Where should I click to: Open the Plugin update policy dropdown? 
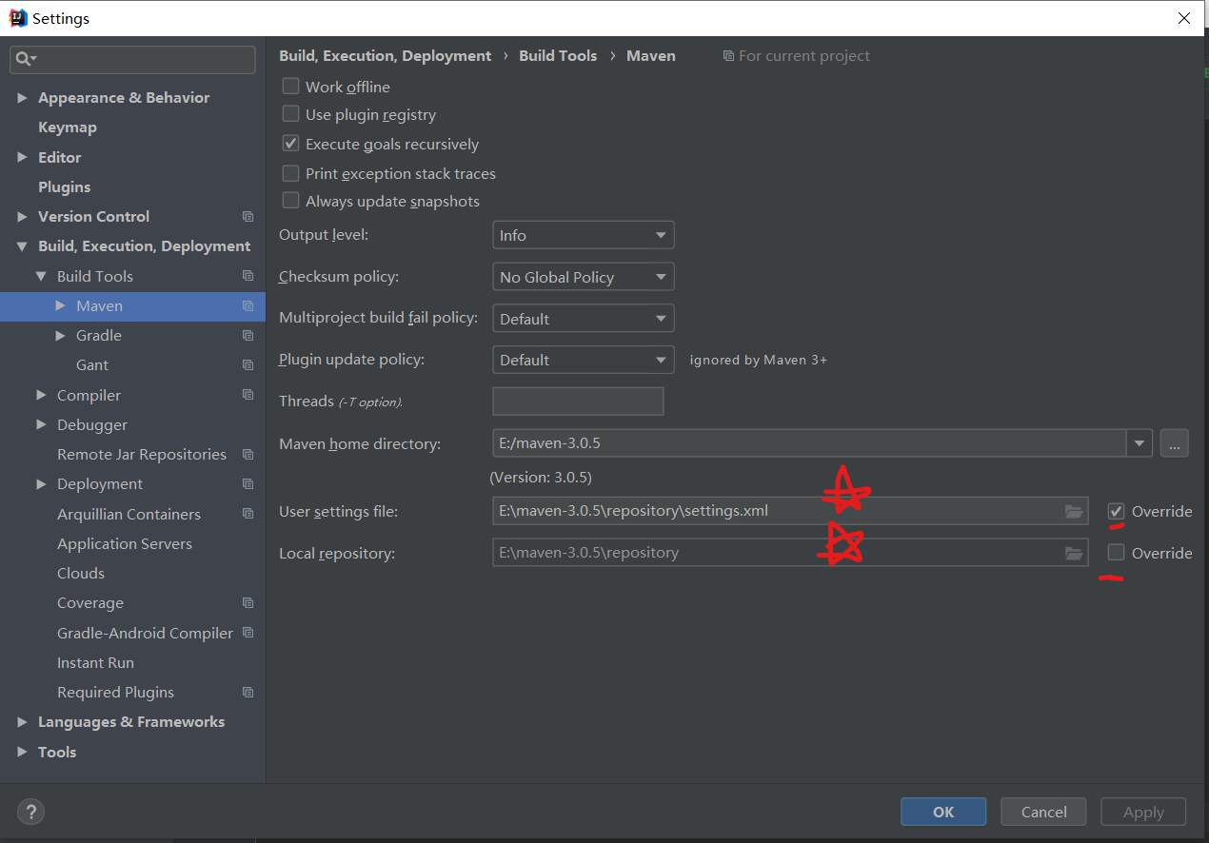tap(584, 360)
